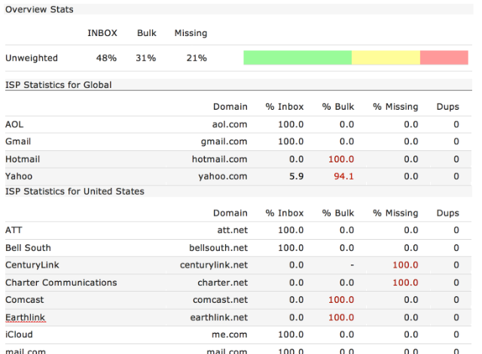
Task: Click Bell South's 100.0 inbox value
Action: 291,248
